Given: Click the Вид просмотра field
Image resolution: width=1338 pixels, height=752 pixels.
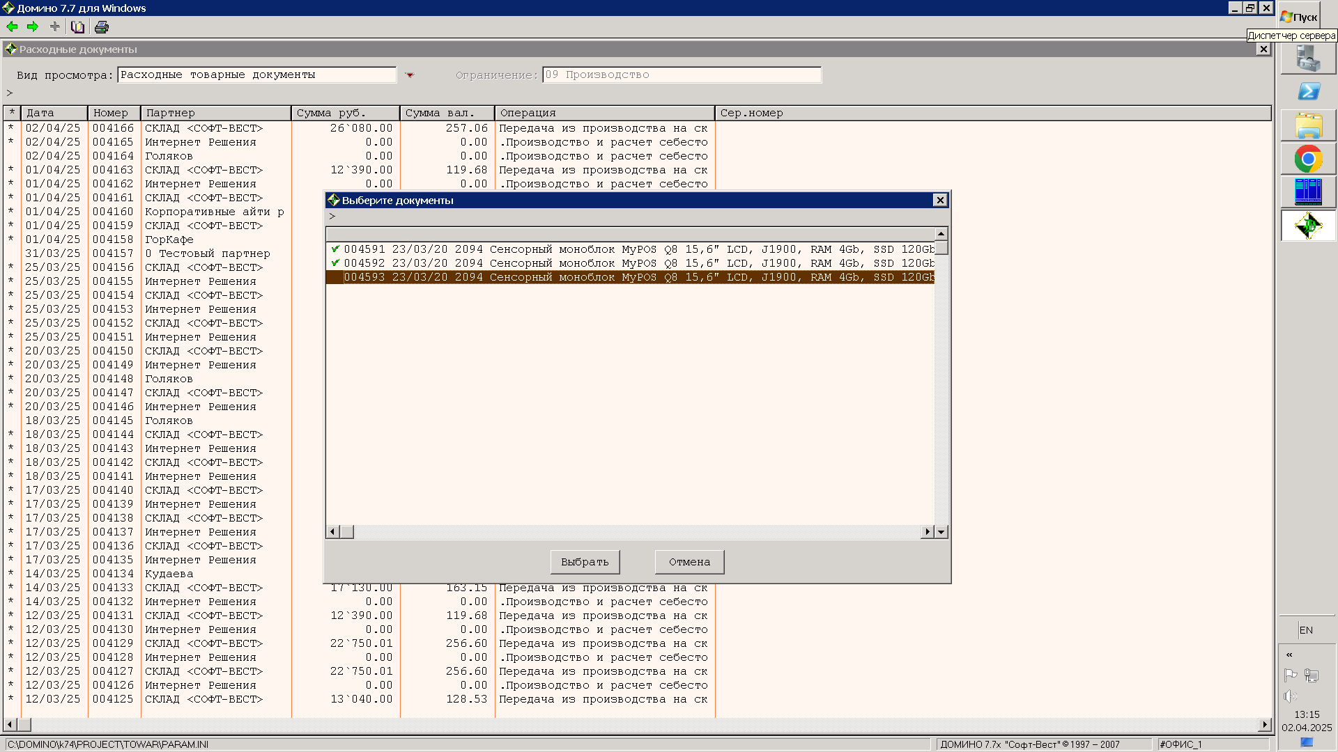Looking at the screenshot, I should point(256,75).
